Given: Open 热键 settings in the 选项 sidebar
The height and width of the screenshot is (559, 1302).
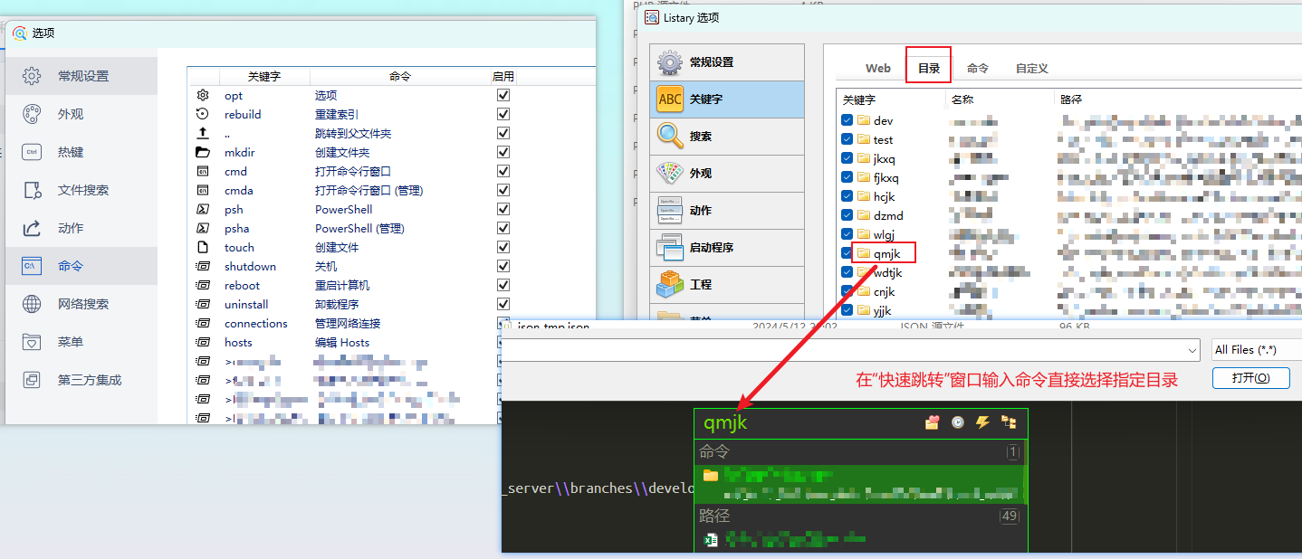Looking at the screenshot, I should [x=81, y=152].
